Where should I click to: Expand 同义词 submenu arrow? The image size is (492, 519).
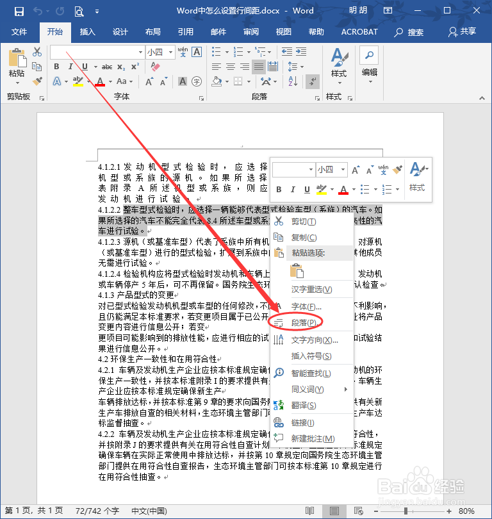point(346,390)
